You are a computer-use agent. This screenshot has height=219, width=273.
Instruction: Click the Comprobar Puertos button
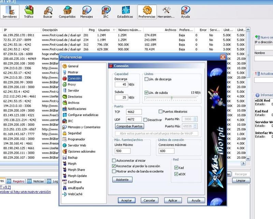tap(130, 126)
